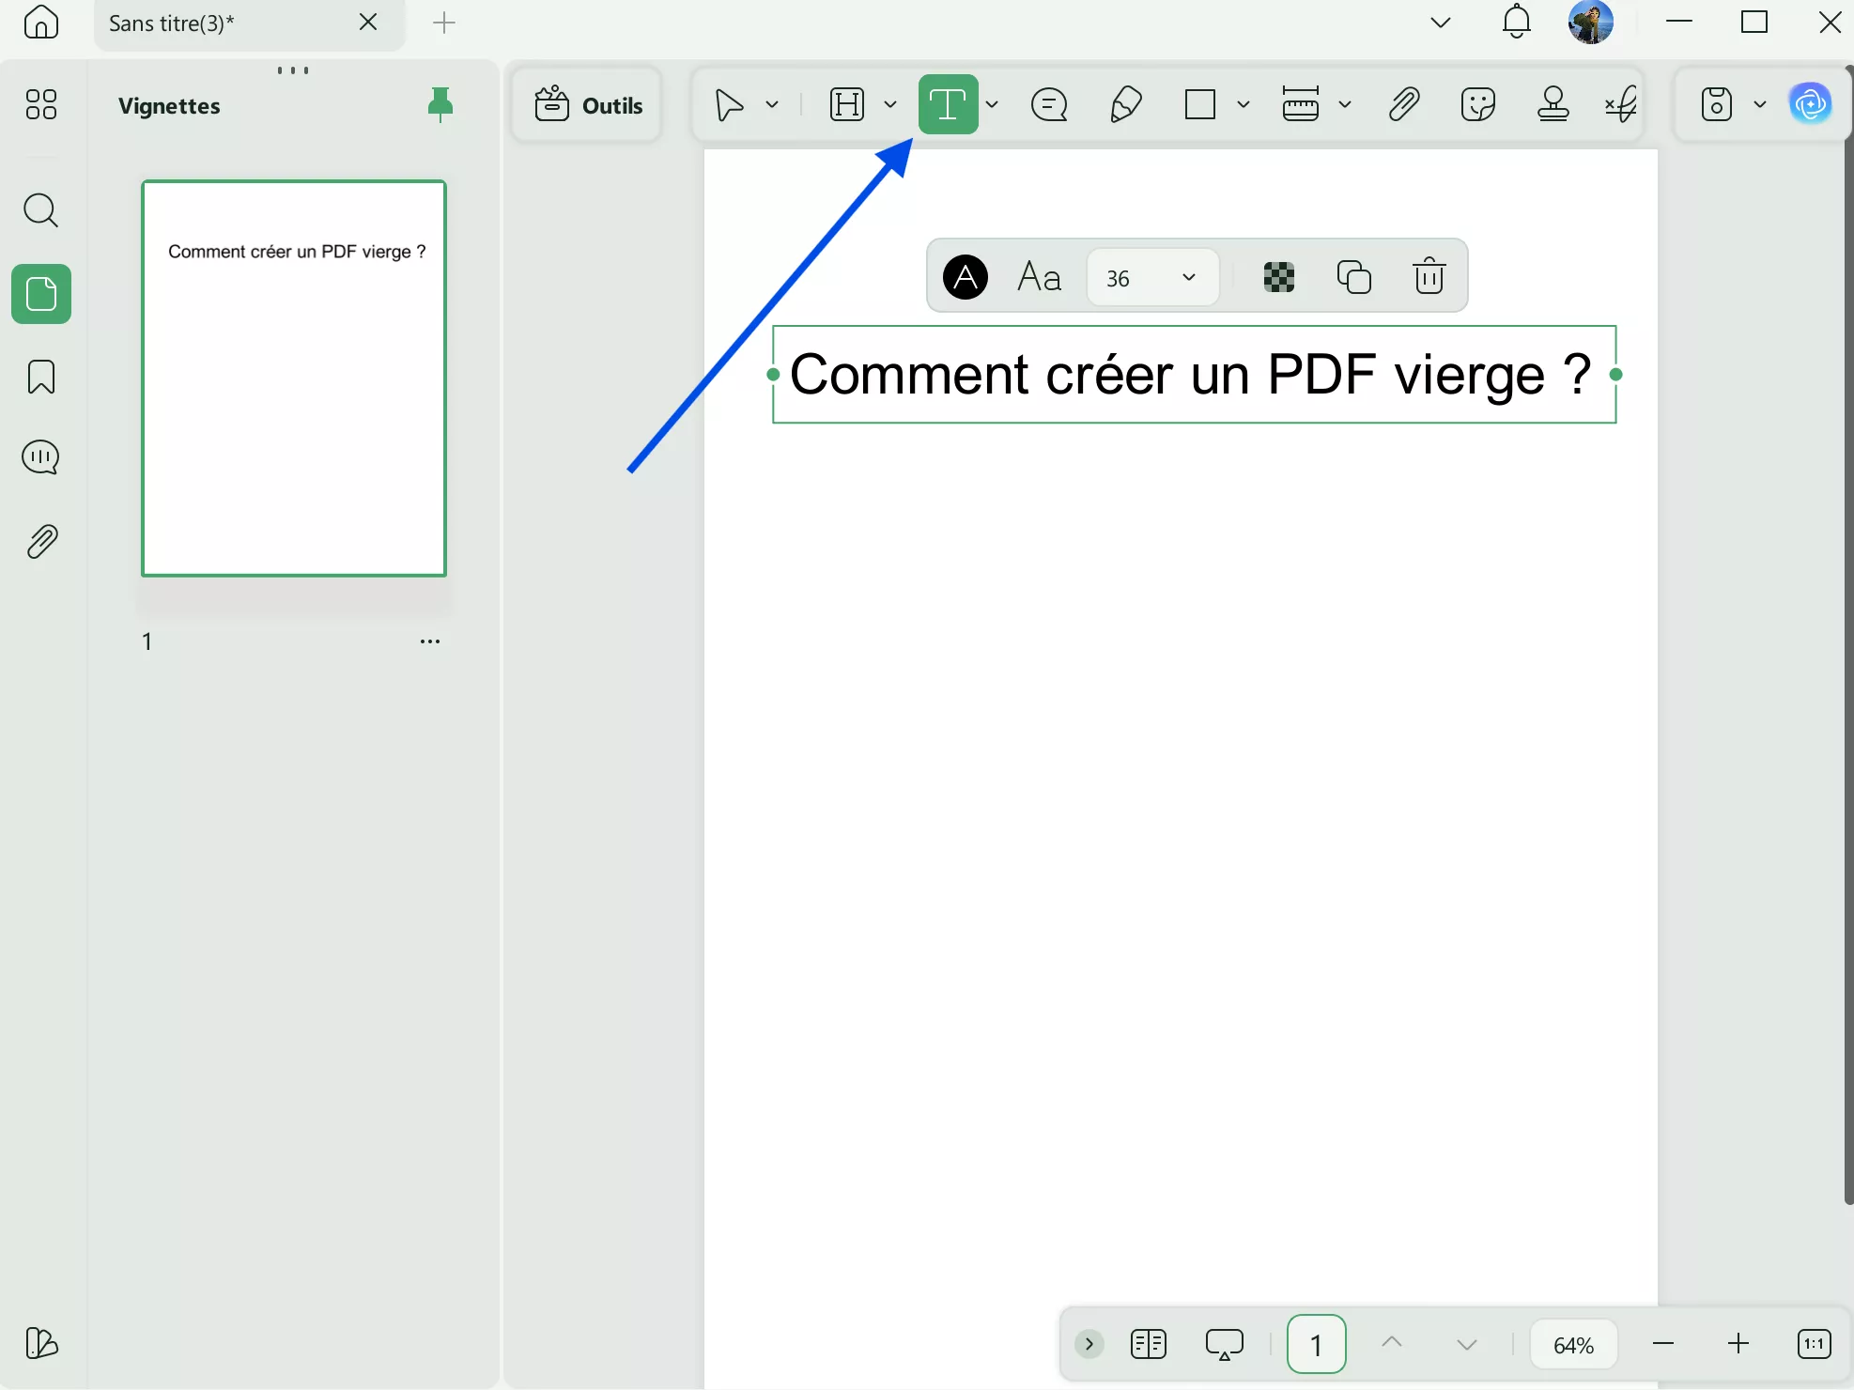Expand the rectangle shape options arrow
Image resolution: width=1854 pixels, height=1390 pixels.
[1244, 104]
